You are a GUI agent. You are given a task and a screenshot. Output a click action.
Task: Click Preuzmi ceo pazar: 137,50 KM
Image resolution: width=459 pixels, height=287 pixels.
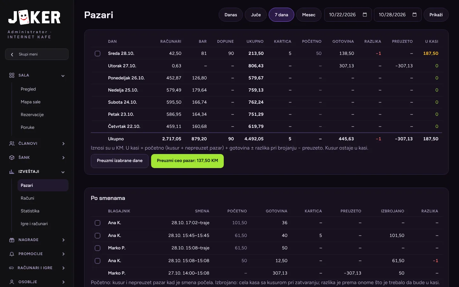coord(187,161)
